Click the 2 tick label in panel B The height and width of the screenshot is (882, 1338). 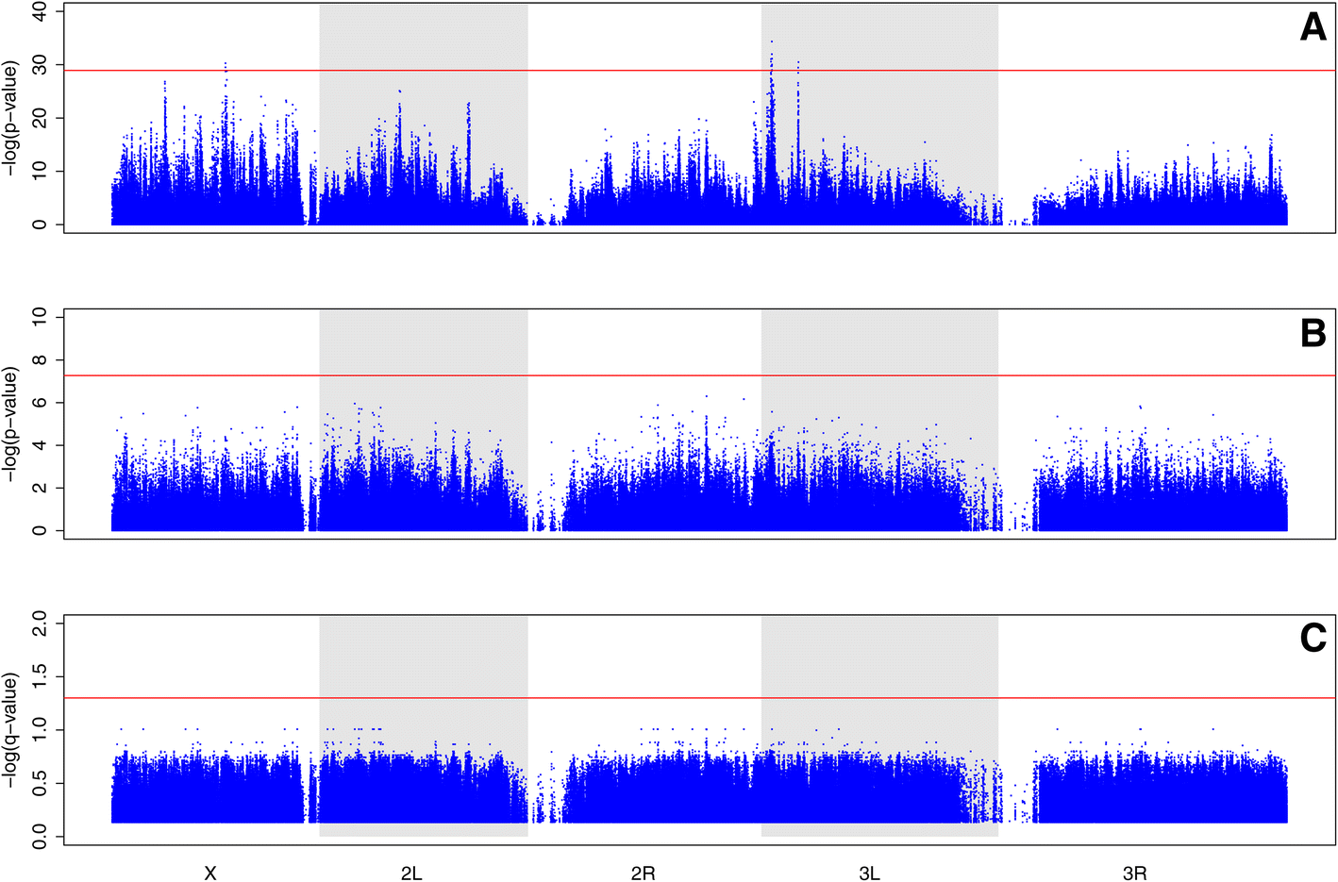pos(41,488)
